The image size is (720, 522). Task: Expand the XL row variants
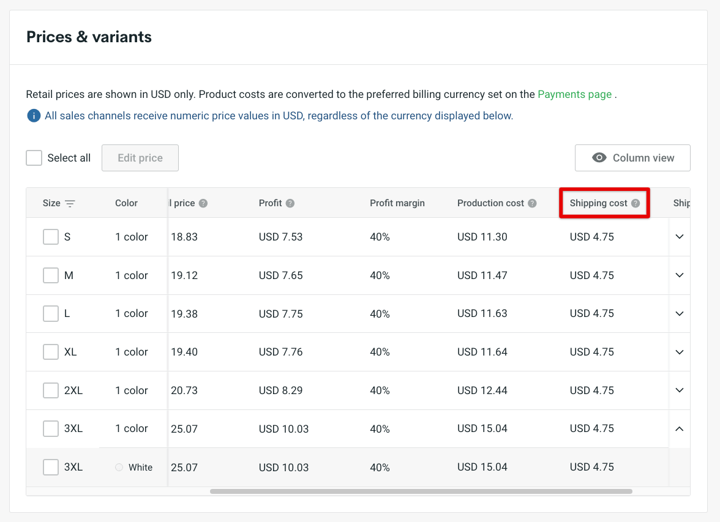click(679, 352)
